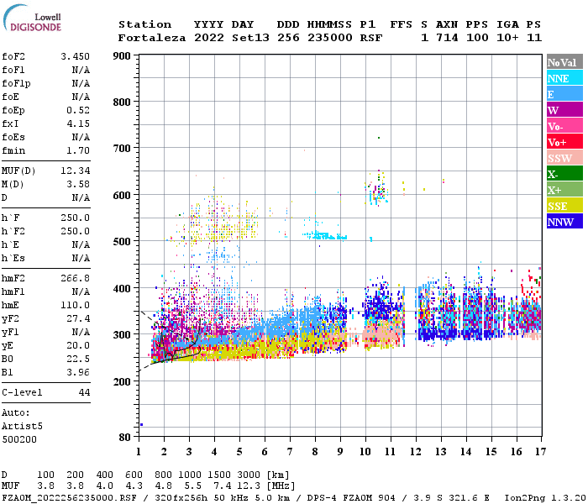Click the 5 MHz x-axis label

(239, 452)
